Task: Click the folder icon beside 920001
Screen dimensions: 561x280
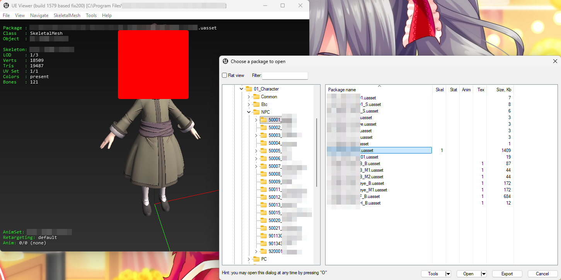Action: [263, 251]
